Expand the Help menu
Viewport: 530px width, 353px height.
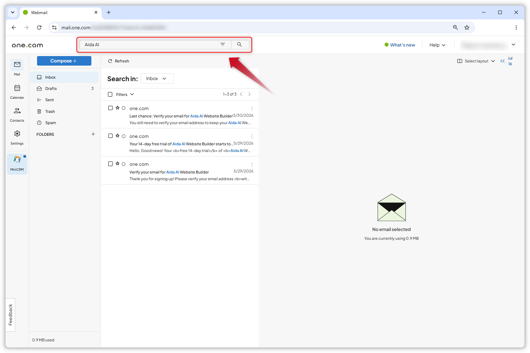coord(438,45)
